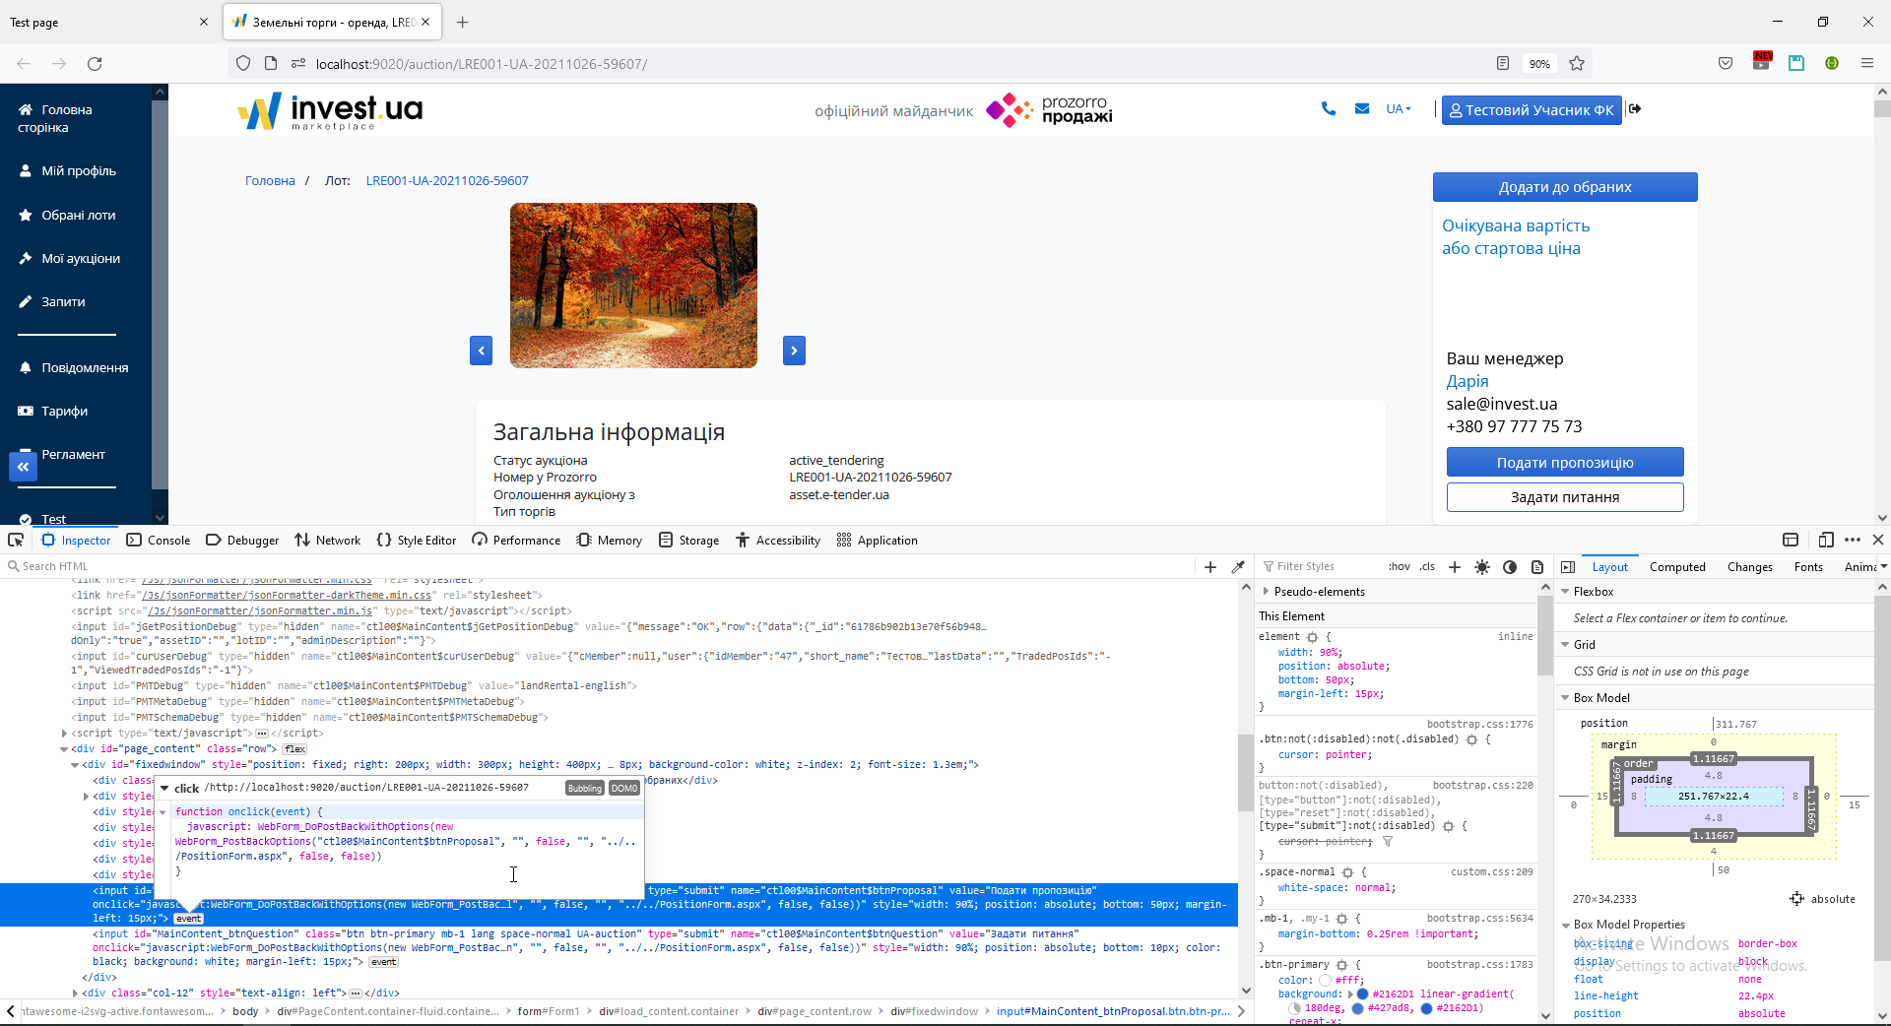The image size is (1891, 1026).
Task: Add a new node in the markup view
Action: (x=1210, y=566)
